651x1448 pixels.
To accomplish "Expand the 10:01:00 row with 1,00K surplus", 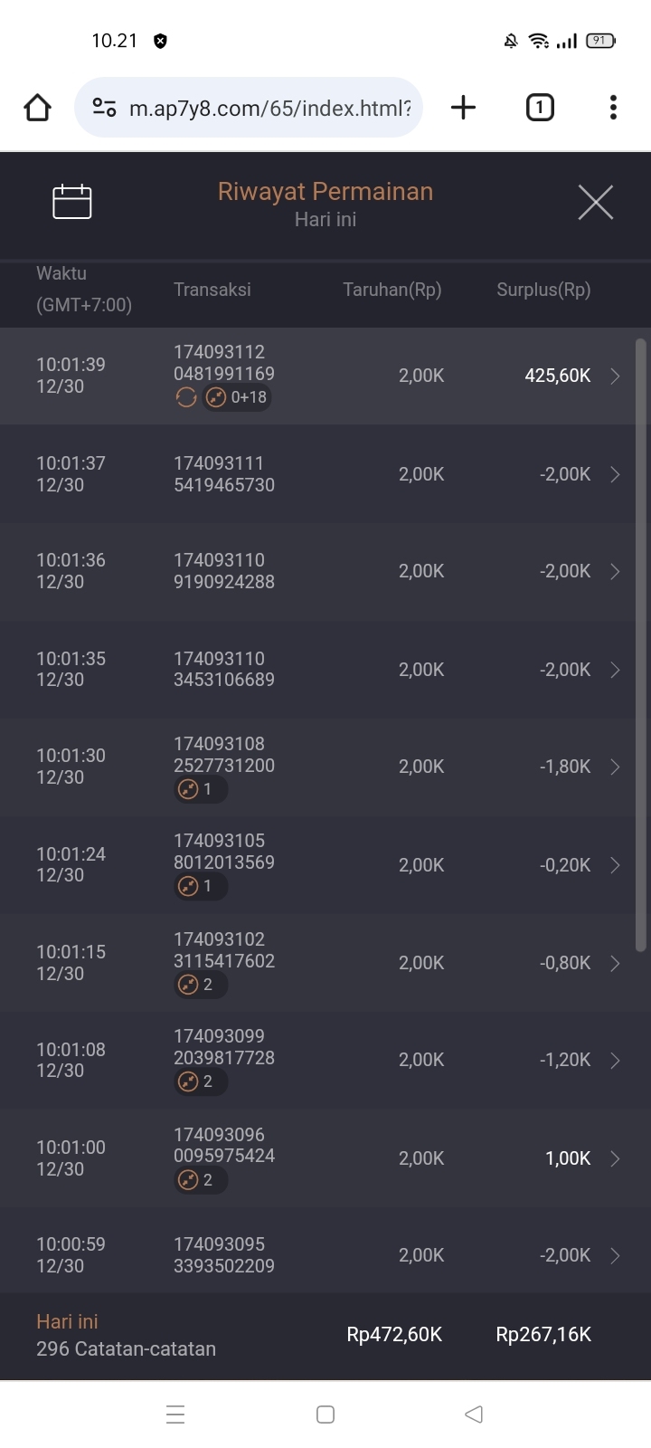I will [x=615, y=1158].
